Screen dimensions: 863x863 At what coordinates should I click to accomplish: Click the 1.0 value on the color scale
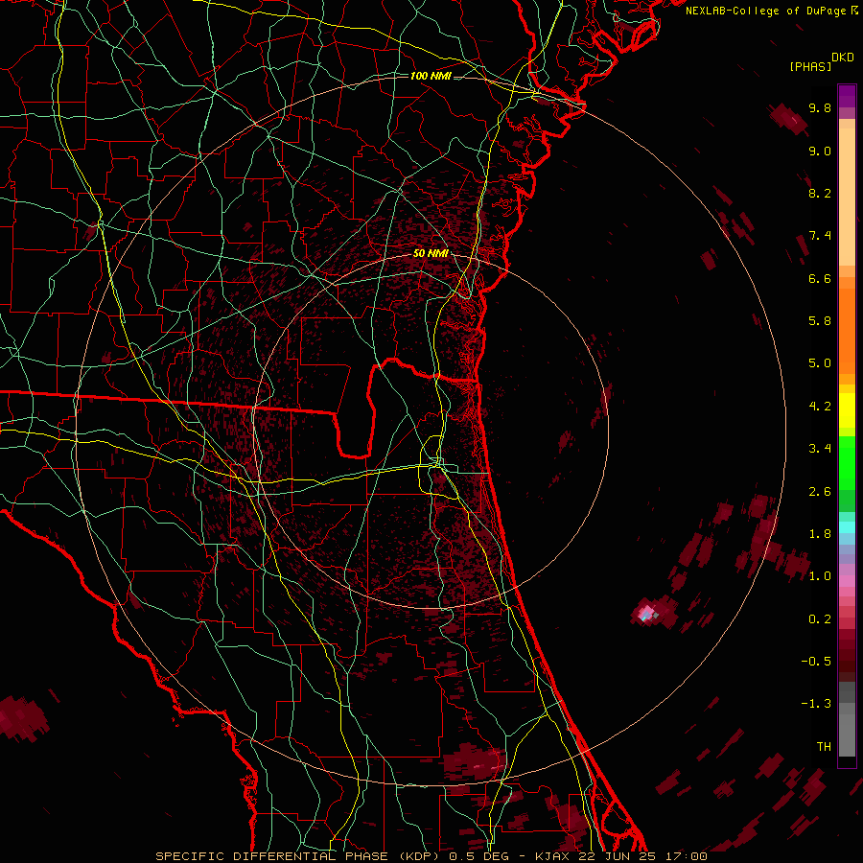820,576
